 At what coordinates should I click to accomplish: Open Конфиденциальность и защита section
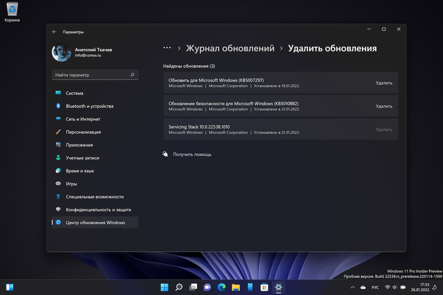click(x=95, y=210)
